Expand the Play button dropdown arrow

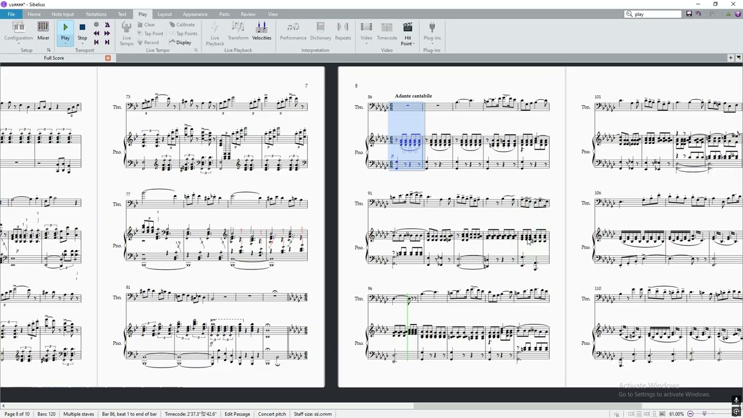click(x=65, y=44)
